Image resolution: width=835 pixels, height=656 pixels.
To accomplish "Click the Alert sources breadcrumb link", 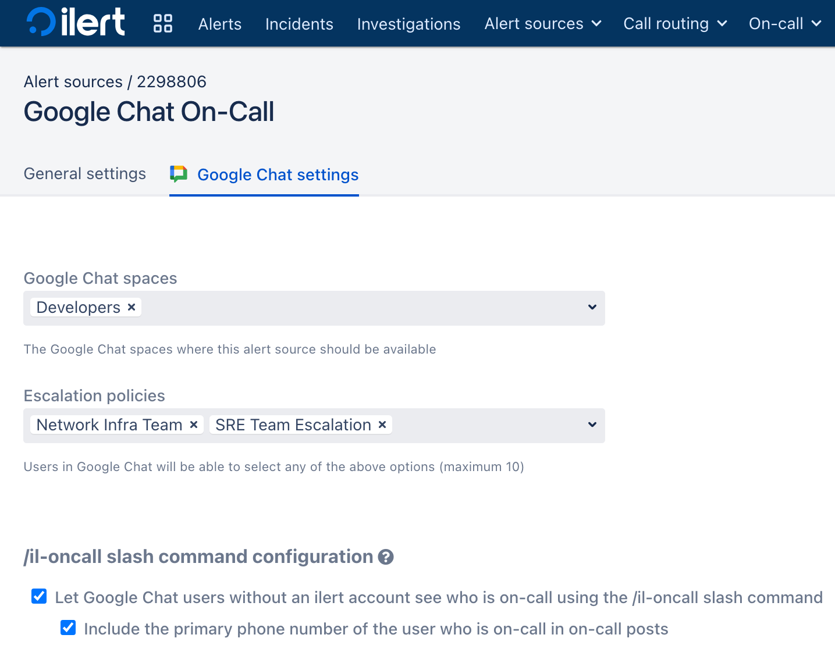I will pos(73,81).
